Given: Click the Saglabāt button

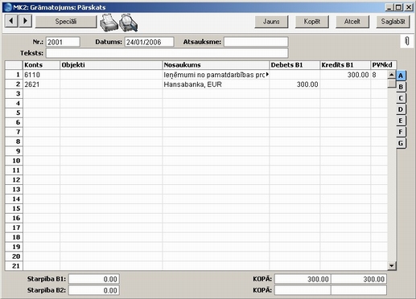Looking at the screenshot, I should (x=393, y=22).
